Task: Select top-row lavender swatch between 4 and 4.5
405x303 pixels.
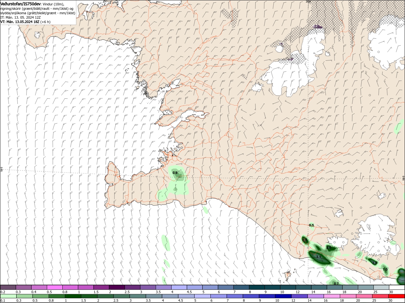Action: pyautogui.click(x=179, y=287)
